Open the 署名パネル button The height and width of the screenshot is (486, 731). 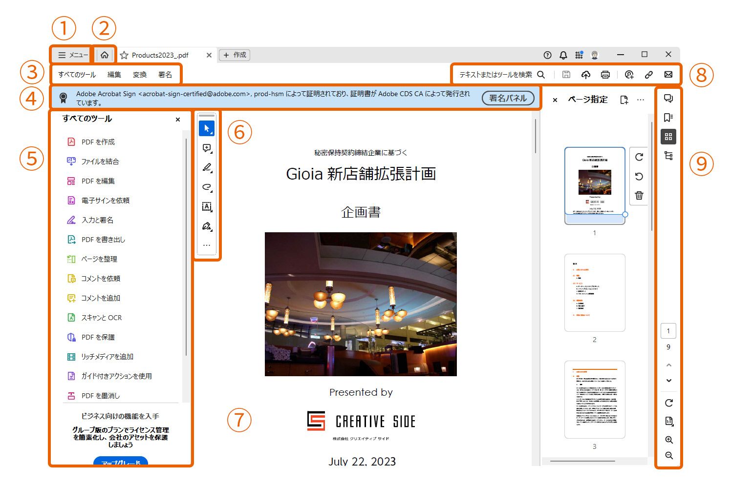click(x=508, y=98)
